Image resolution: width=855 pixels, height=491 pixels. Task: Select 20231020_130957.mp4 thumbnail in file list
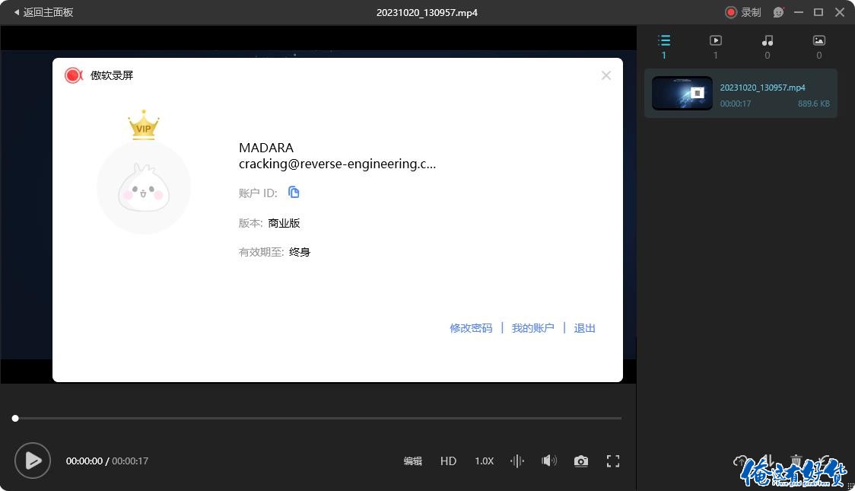682,94
